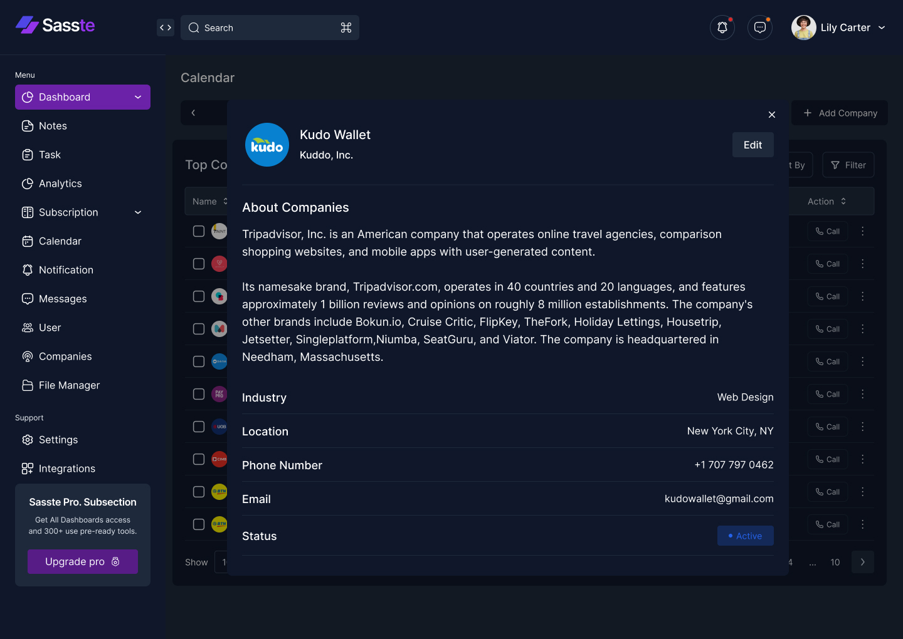Viewport: 903px width, 639px height.
Task: Check the first company row checkbox
Action: [199, 231]
